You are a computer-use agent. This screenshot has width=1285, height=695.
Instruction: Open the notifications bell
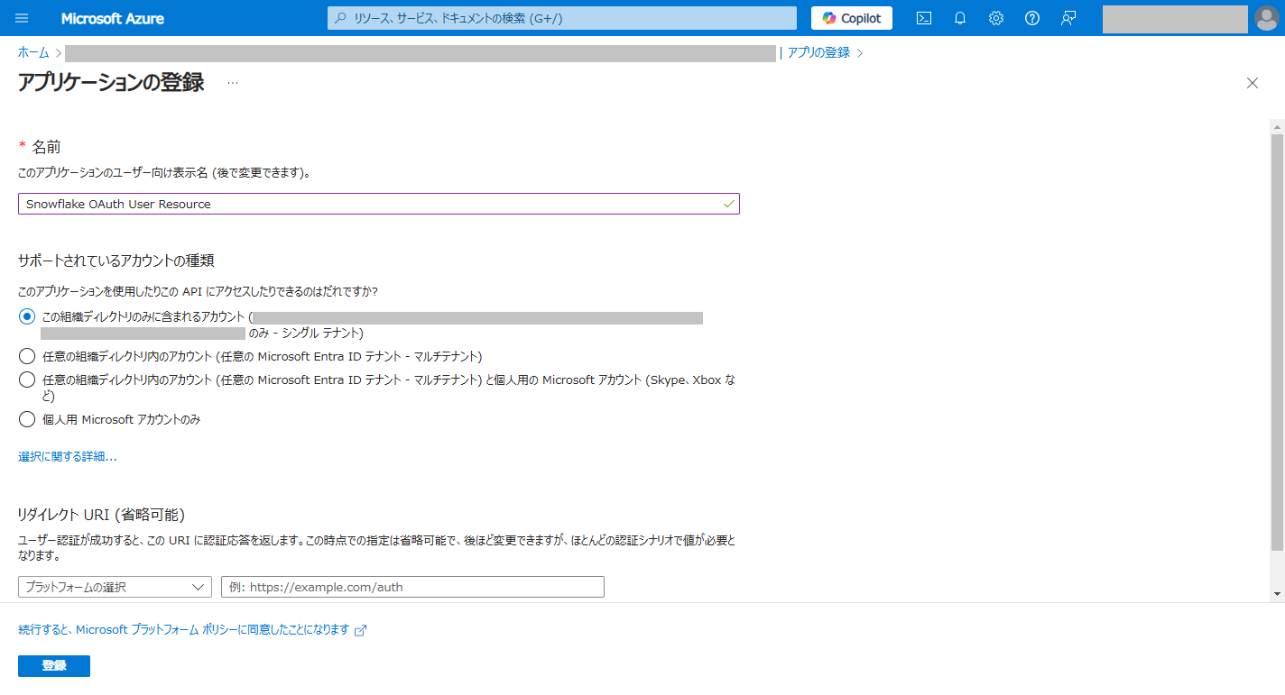pyautogui.click(x=960, y=18)
